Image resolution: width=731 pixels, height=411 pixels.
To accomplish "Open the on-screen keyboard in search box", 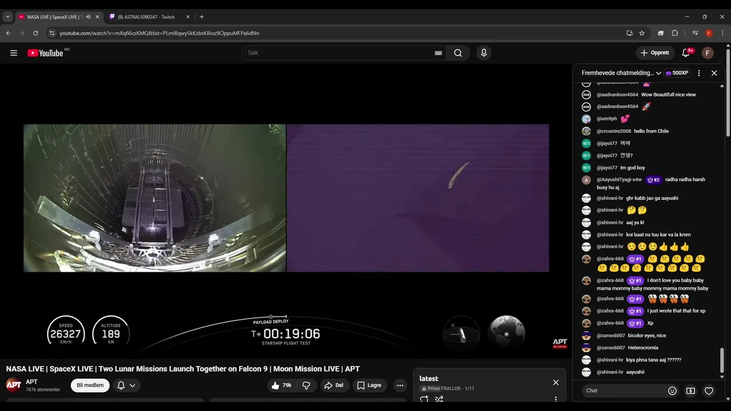I will 438,53.
